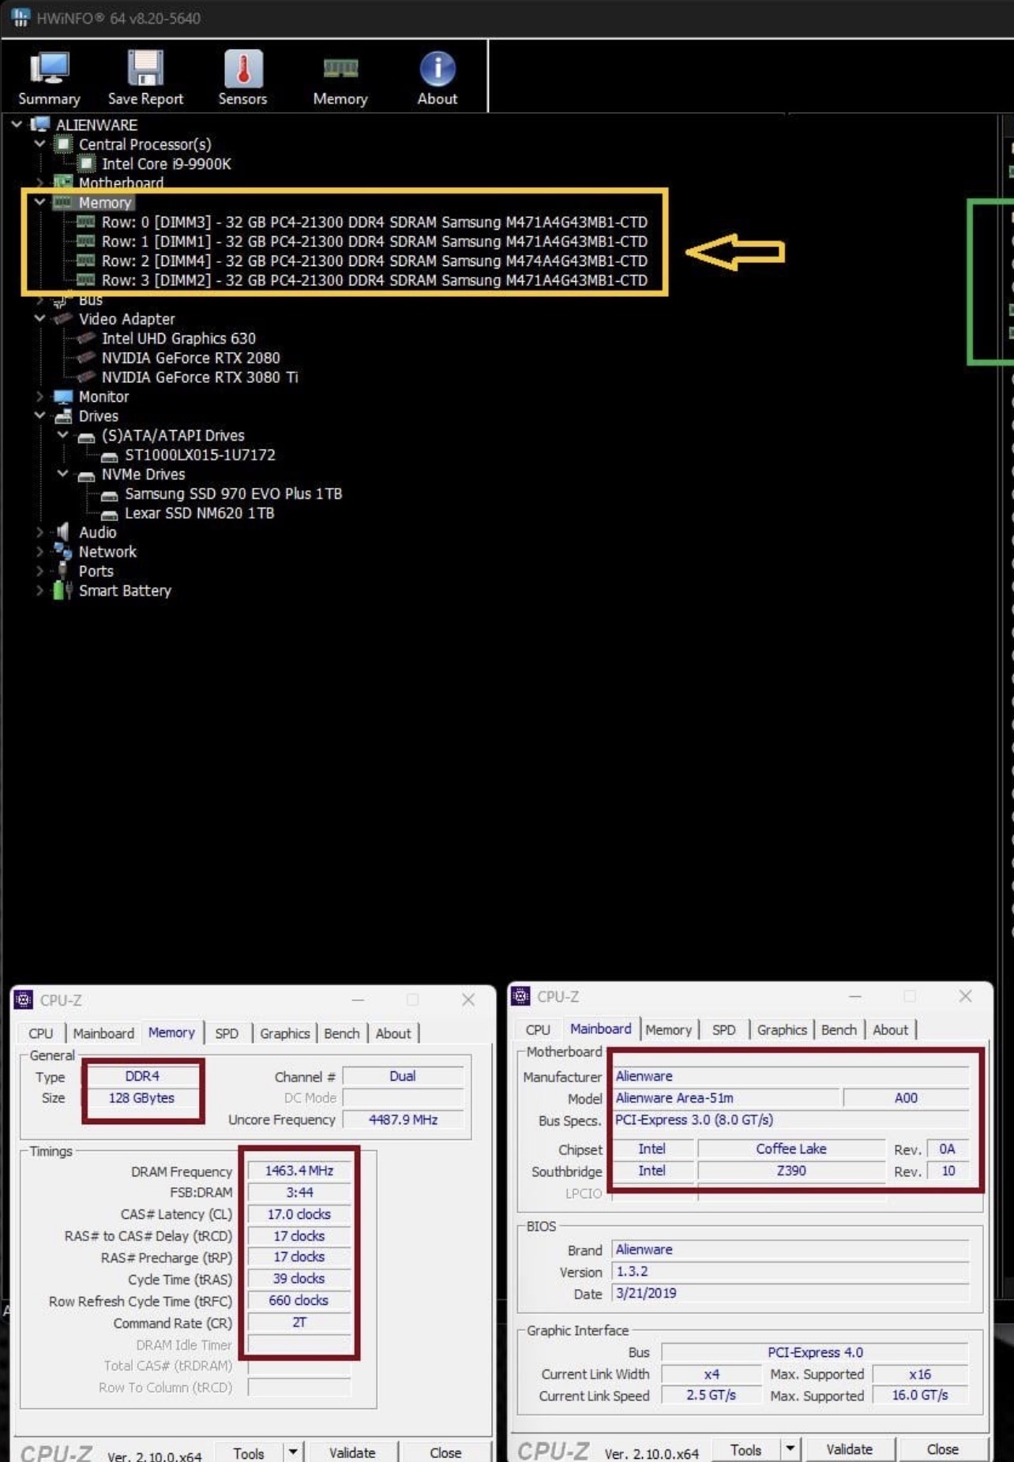1014x1462 pixels.
Task: Switch to Bench tab in left CPU-Z
Action: [x=341, y=1033]
